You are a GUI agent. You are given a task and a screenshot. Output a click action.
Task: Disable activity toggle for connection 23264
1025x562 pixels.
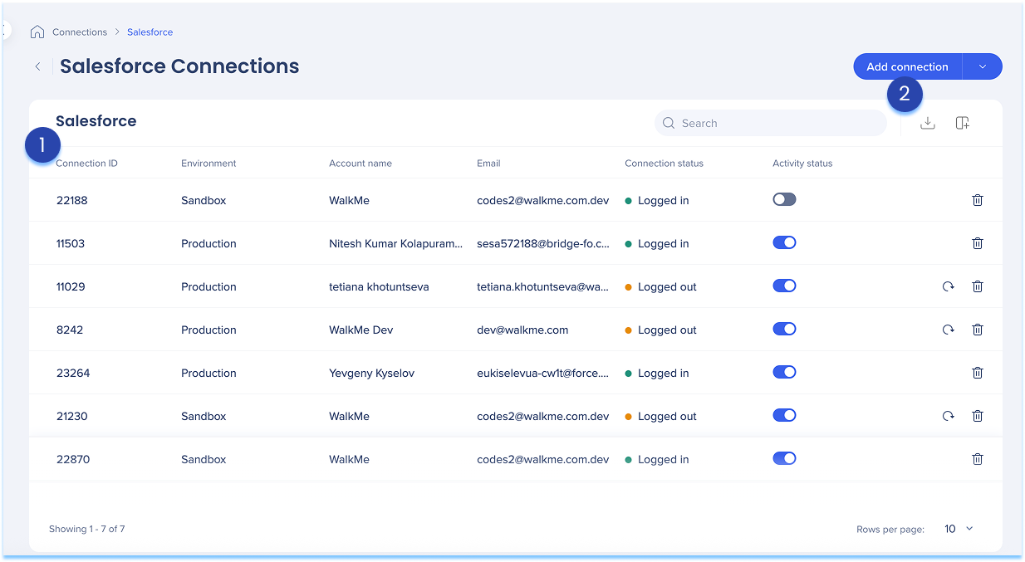point(784,372)
